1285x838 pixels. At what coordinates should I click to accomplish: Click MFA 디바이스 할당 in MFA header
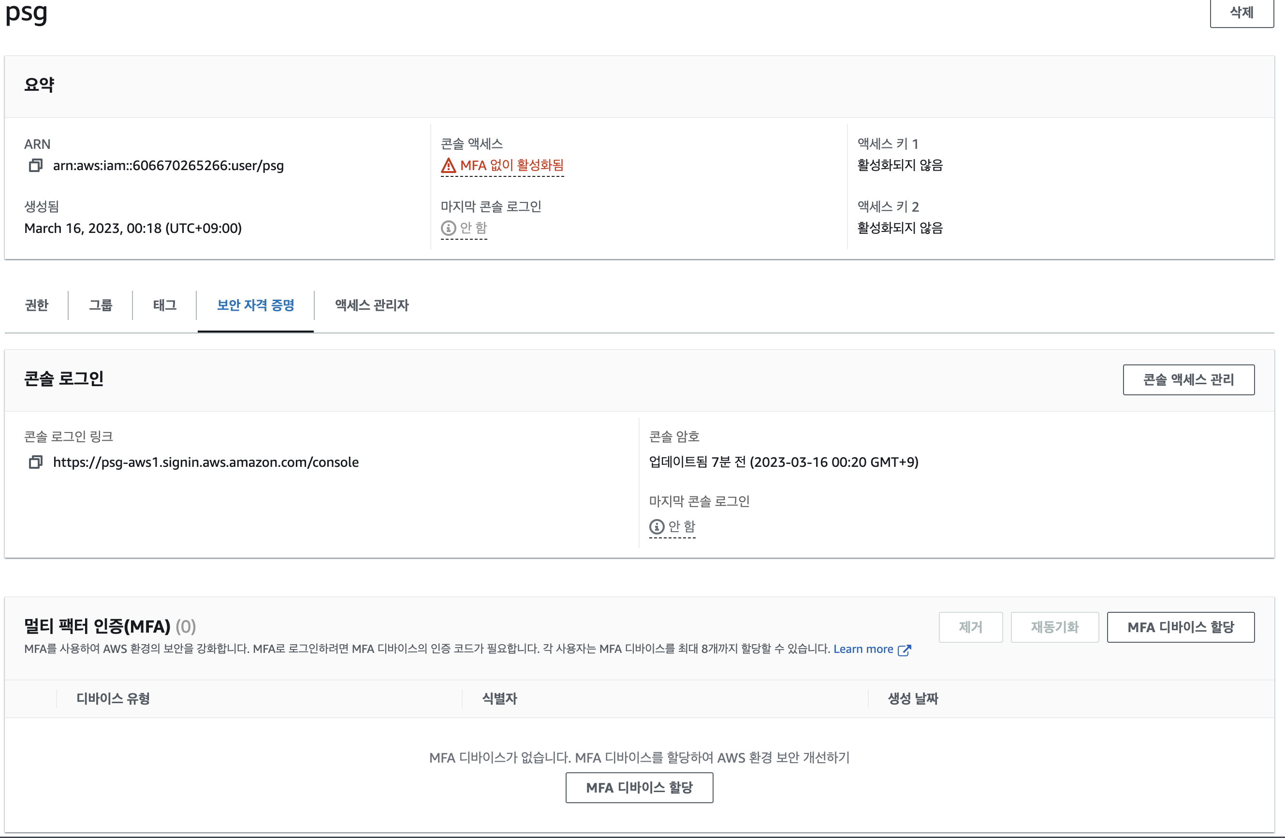click(1180, 628)
